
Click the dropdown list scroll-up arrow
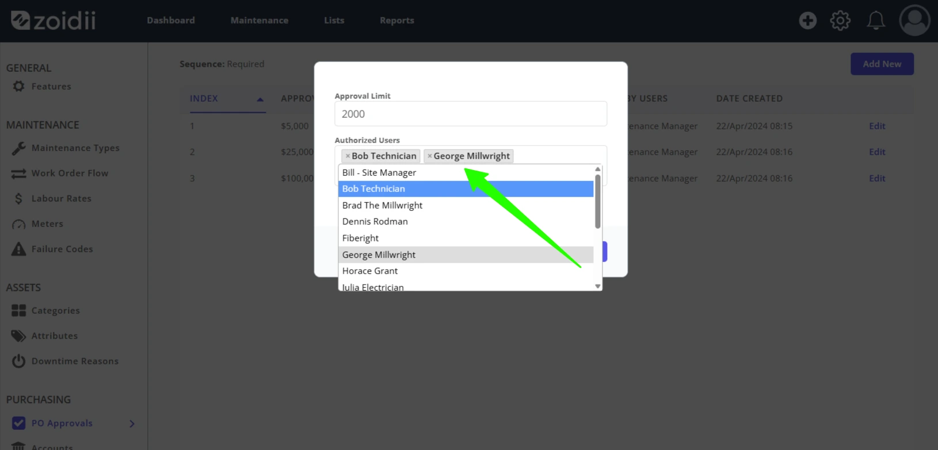click(x=598, y=169)
